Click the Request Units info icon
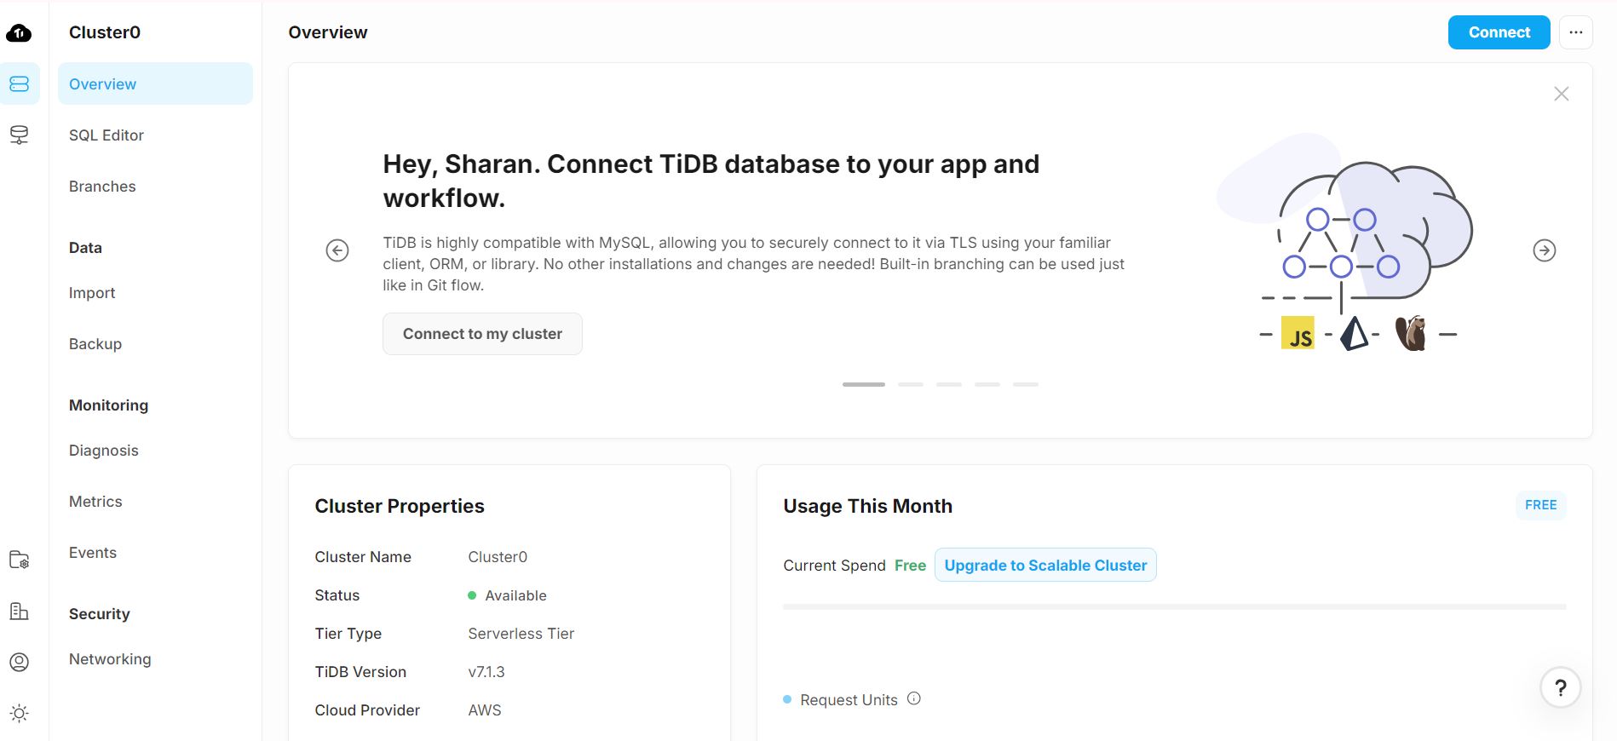 pyautogui.click(x=914, y=698)
